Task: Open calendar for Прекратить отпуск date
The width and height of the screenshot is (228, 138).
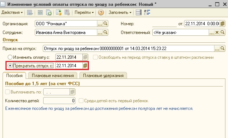Action: point(85,66)
